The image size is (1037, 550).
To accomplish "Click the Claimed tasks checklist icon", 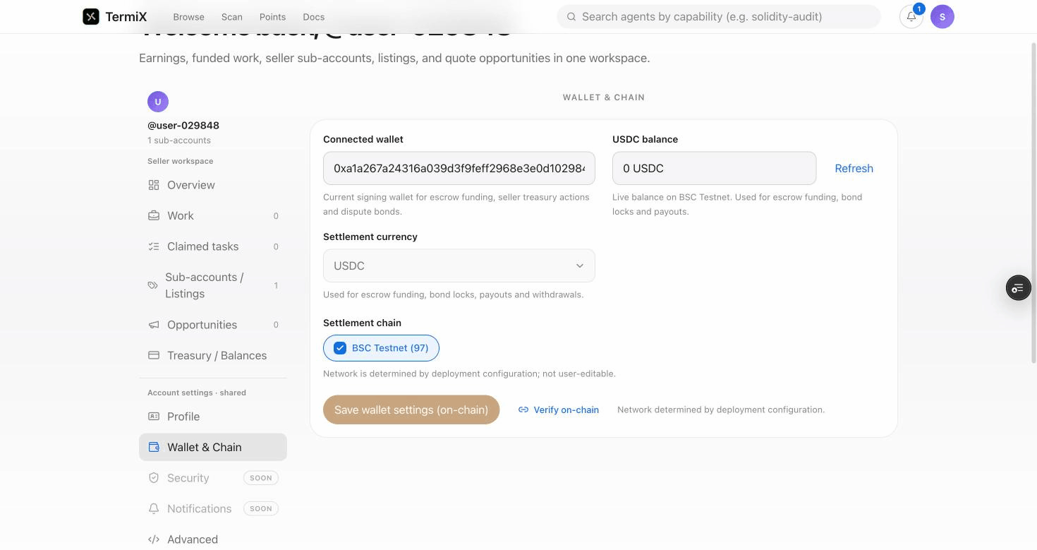I will pyautogui.click(x=154, y=246).
